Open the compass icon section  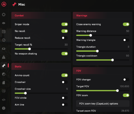4,40
